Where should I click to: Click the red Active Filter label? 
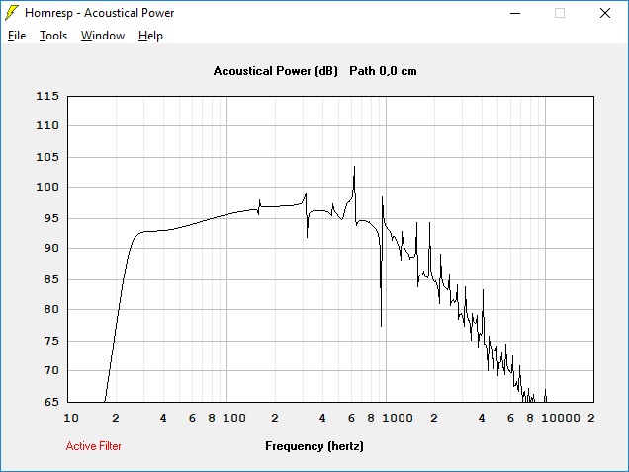[94, 446]
